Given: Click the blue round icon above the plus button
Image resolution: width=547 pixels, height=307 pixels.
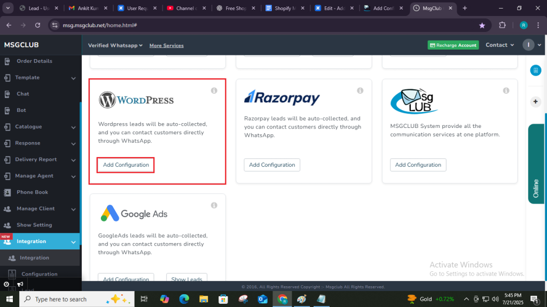Looking at the screenshot, I should coord(535,70).
